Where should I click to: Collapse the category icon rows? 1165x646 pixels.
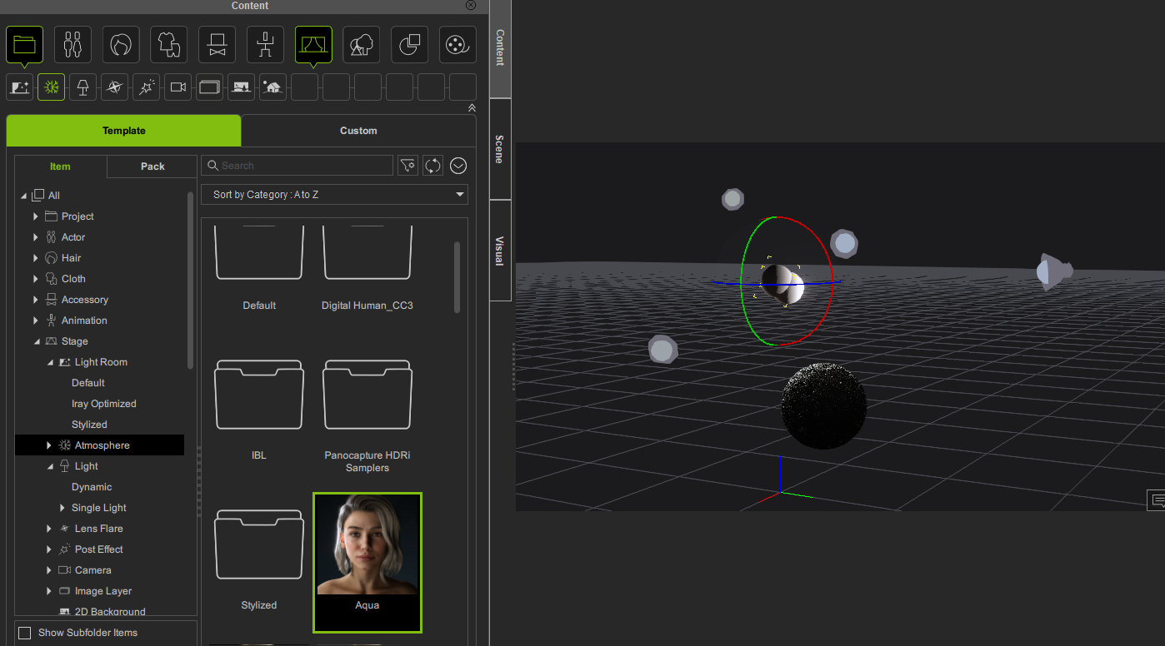tap(472, 108)
